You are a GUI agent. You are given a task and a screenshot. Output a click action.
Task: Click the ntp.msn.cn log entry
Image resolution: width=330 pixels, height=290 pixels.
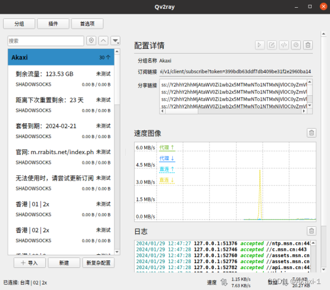point(223,244)
